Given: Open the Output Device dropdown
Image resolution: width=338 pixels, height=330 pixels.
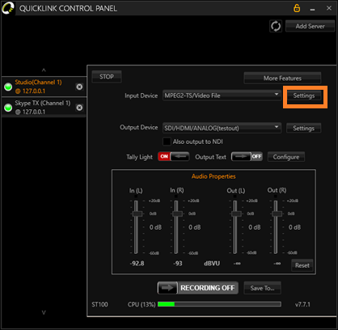Looking at the screenshot, I should pos(222,128).
